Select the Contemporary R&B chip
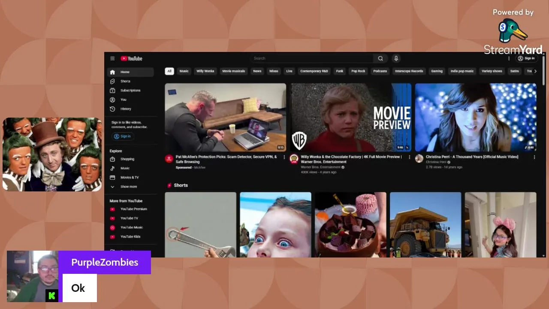 click(x=314, y=71)
